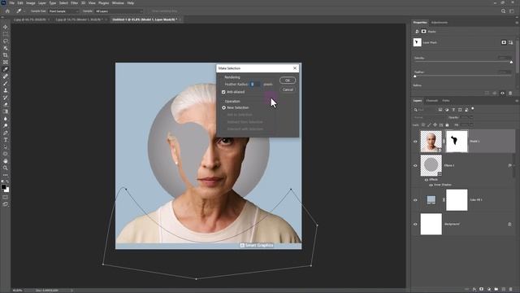Select the Rectangular Marquee tool
Viewport: 520px width, 293px height.
[x=6, y=34]
